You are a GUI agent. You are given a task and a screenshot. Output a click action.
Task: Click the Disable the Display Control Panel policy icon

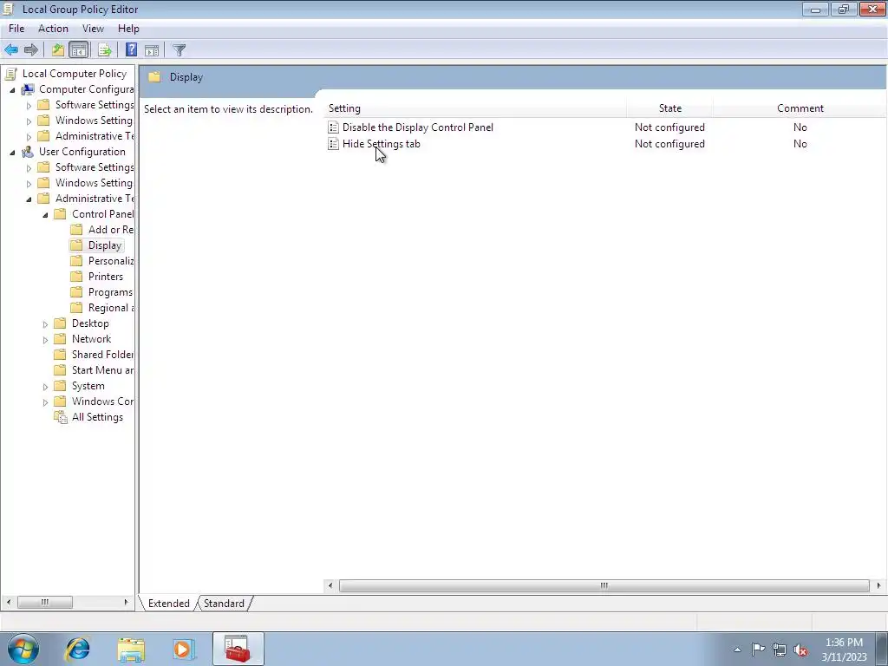(334, 127)
